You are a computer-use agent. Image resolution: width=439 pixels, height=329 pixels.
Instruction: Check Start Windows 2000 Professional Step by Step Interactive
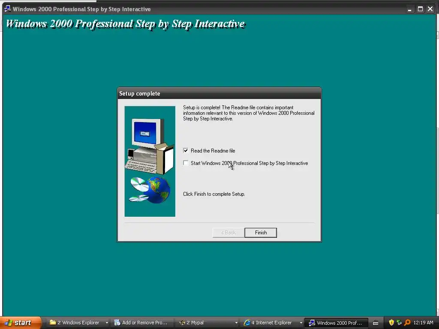click(x=186, y=163)
